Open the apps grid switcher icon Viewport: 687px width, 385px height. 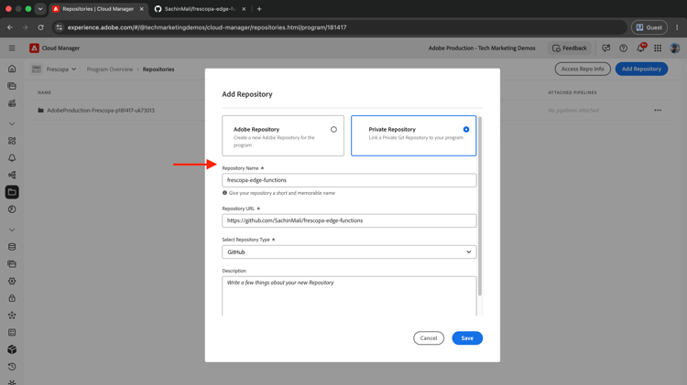658,48
